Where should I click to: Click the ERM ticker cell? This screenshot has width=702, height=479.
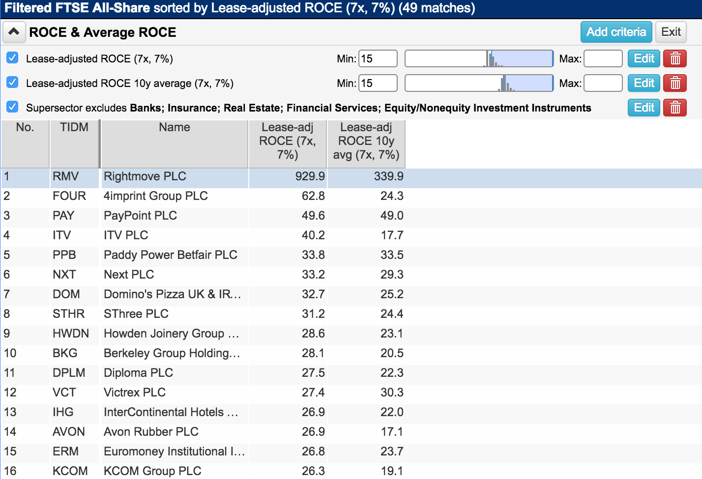pyautogui.click(x=65, y=451)
